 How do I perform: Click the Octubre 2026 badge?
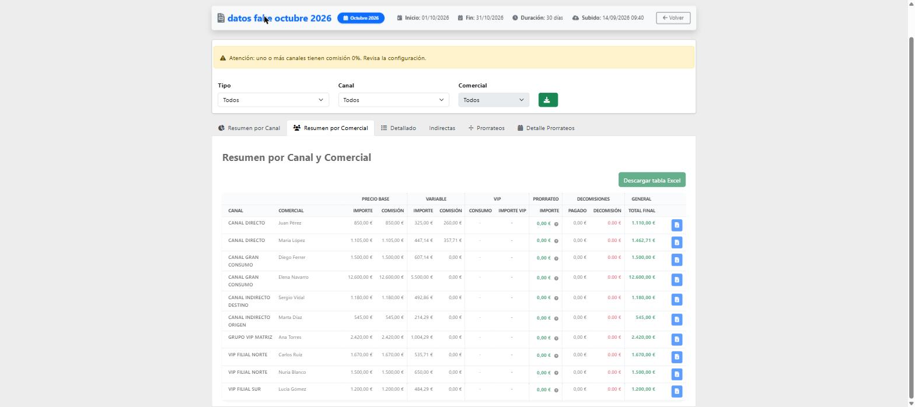pyautogui.click(x=361, y=18)
